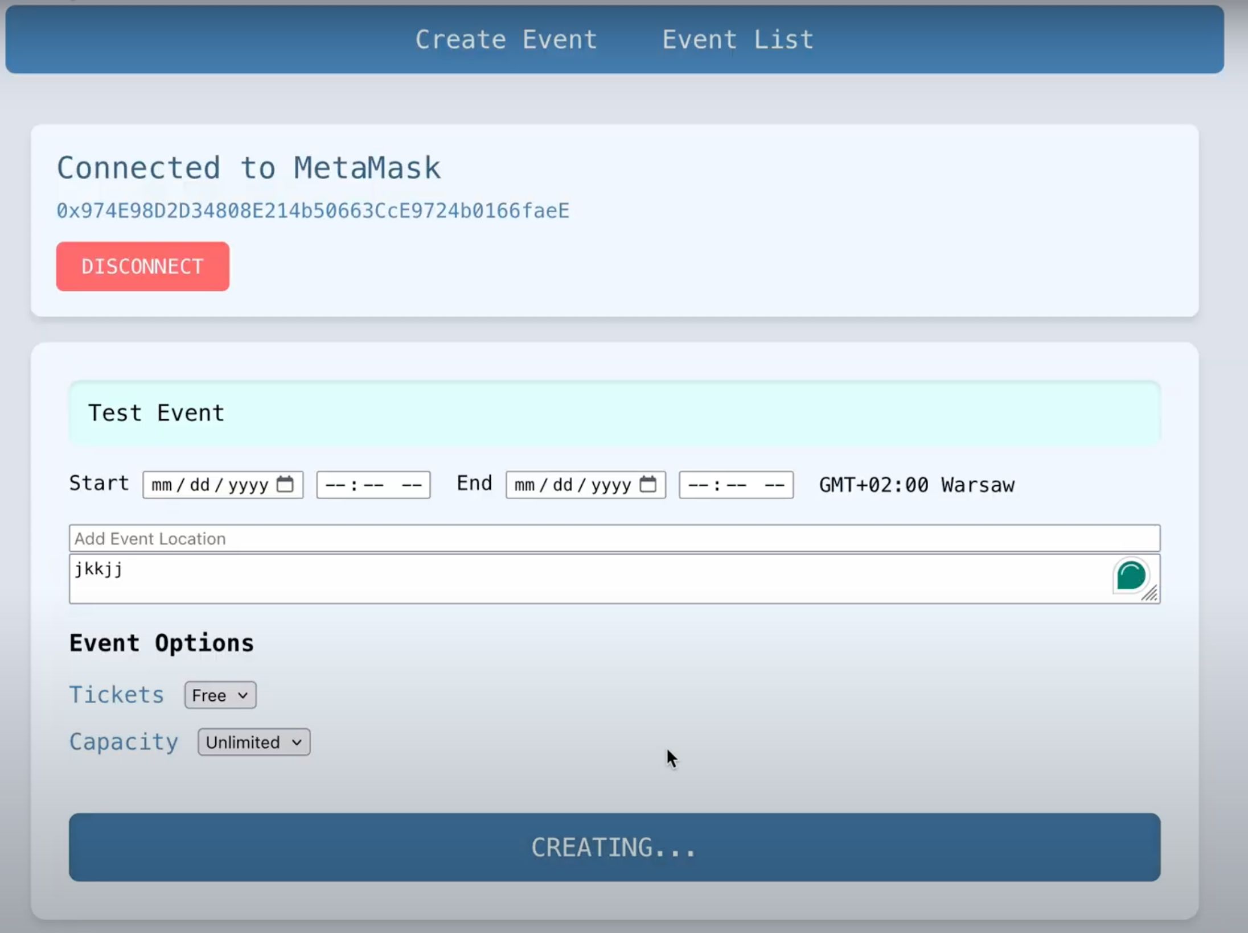This screenshot has height=933, width=1248.
Task: Click the Test Event title field
Action: pyautogui.click(x=614, y=413)
